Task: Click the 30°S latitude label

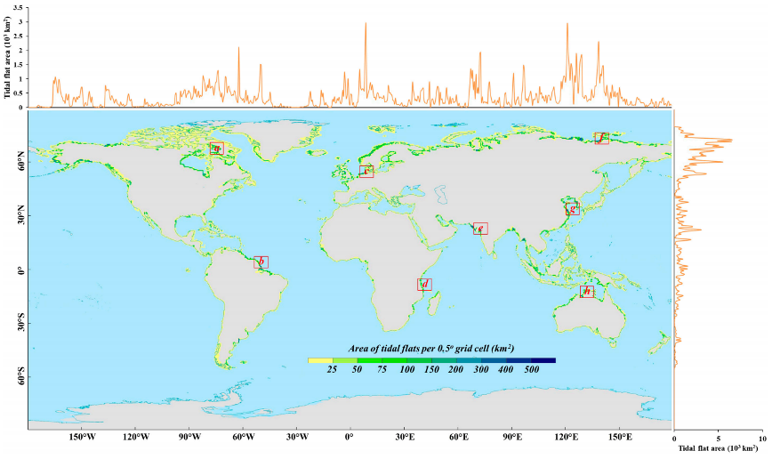Action: (15, 325)
